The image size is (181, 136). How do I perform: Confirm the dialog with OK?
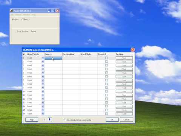(x=112, y=119)
